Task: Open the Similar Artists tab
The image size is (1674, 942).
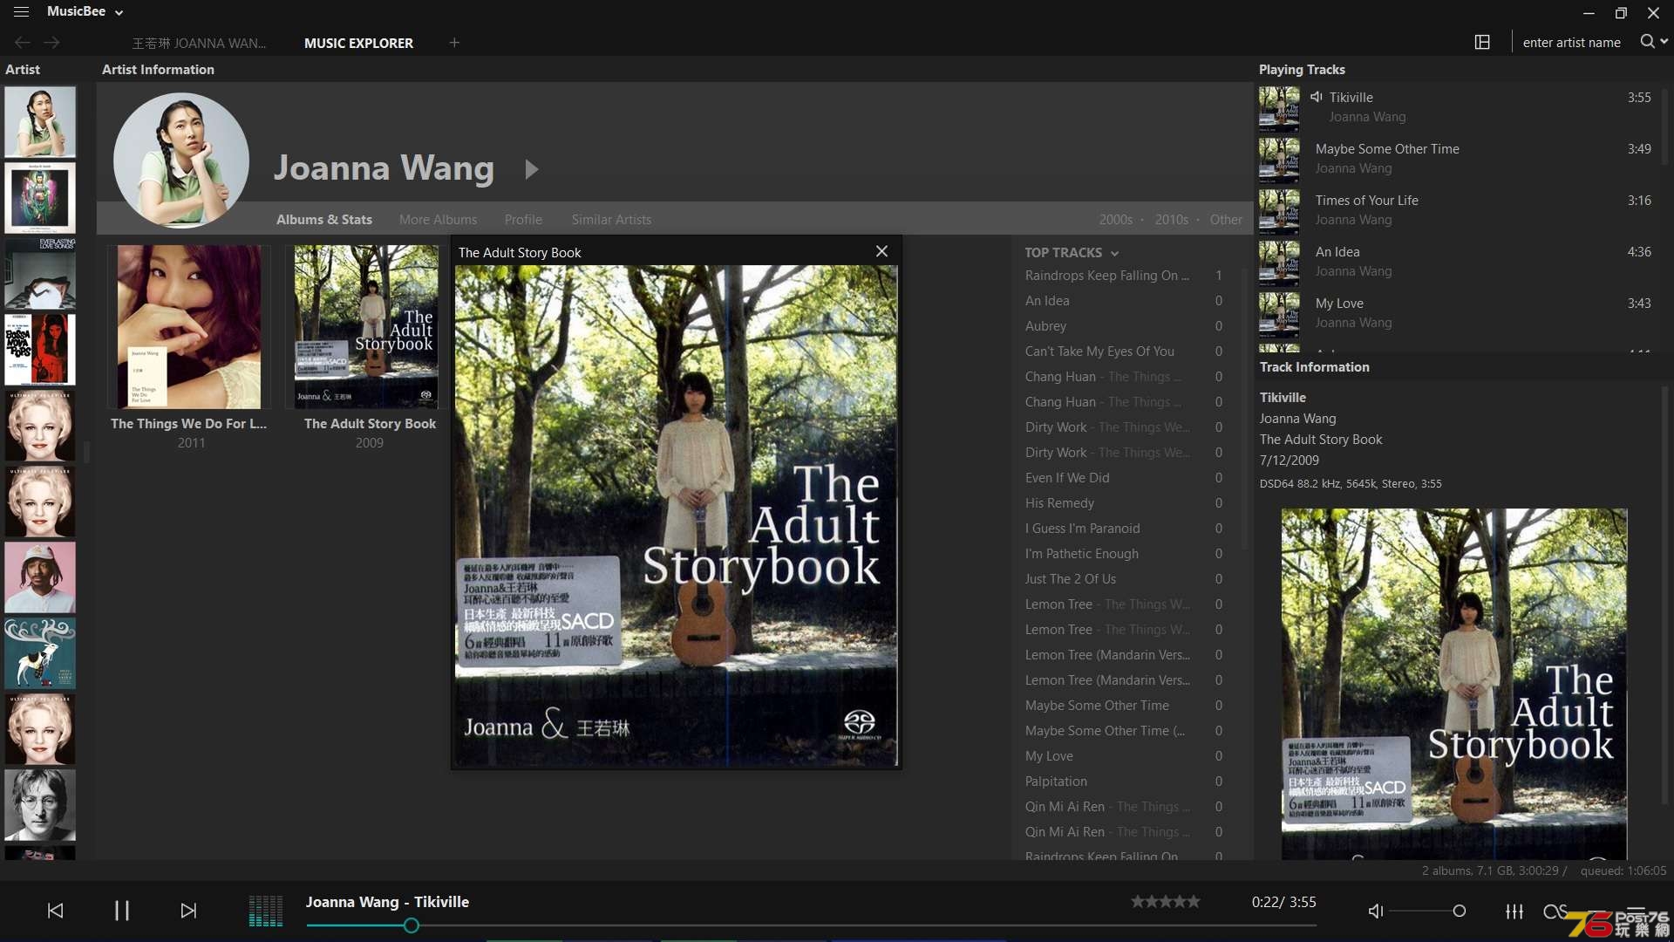Action: pyautogui.click(x=611, y=220)
